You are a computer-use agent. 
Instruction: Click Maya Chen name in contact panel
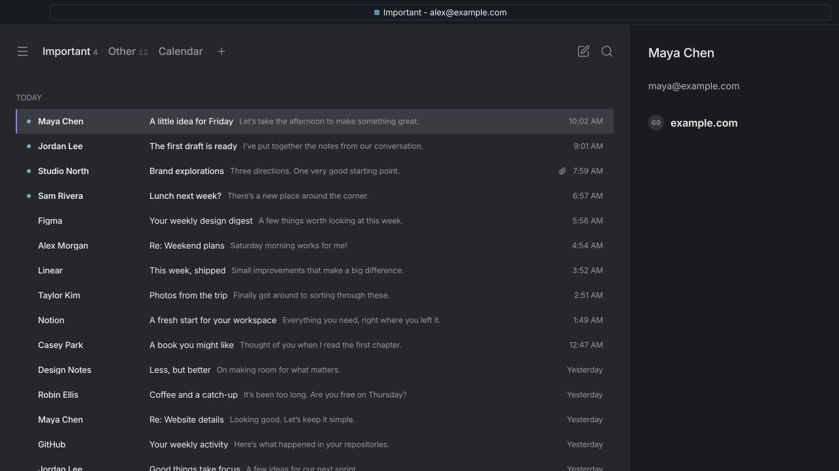pos(681,53)
